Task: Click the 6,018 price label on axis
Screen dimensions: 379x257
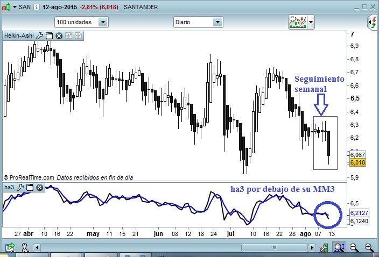Action: pyautogui.click(x=357, y=162)
